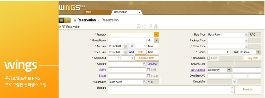Click the departure Time field
The height and width of the screenshot is (98, 265).
pyautogui.click(x=153, y=52)
